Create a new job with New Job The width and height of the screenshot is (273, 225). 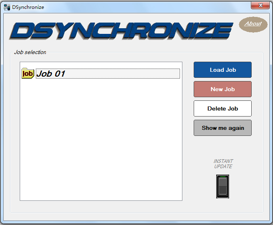click(222, 89)
